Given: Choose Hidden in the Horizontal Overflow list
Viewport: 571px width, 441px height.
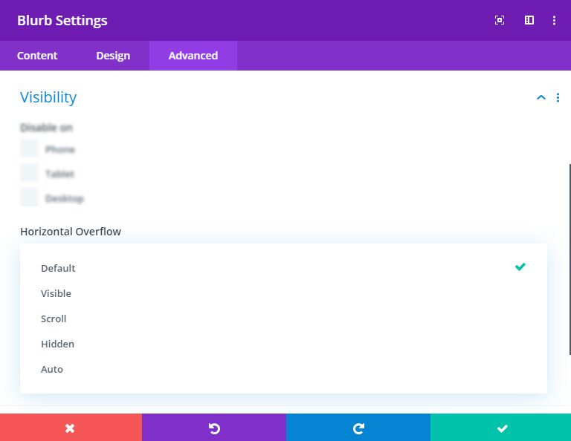Looking at the screenshot, I should point(283,344).
